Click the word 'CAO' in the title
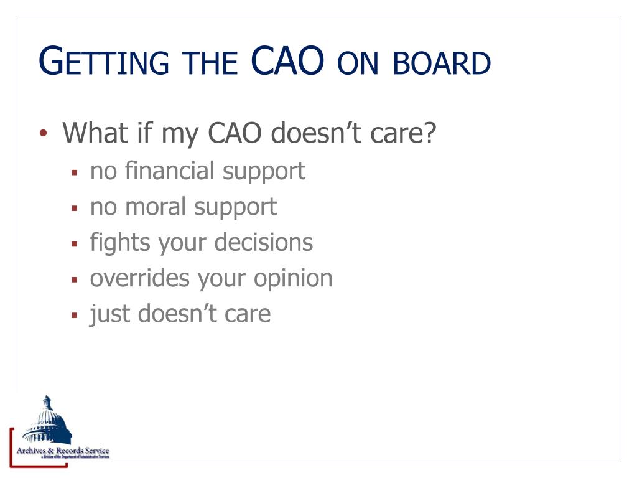Screen dimensions: 637x478 287,60
